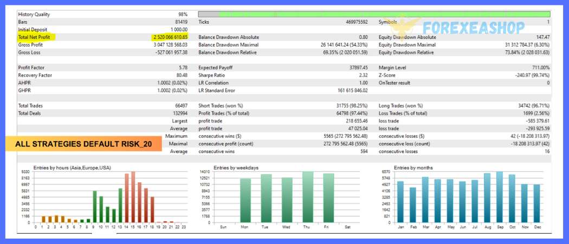569x244 pixels.
Task: Click the Mon bar in weekdays chart
Action: [x=245, y=201]
